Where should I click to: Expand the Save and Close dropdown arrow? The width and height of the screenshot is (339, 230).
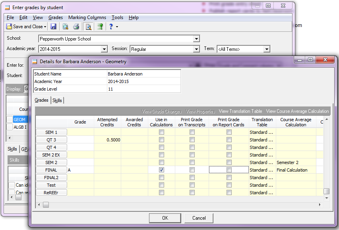[x=45, y=27]
